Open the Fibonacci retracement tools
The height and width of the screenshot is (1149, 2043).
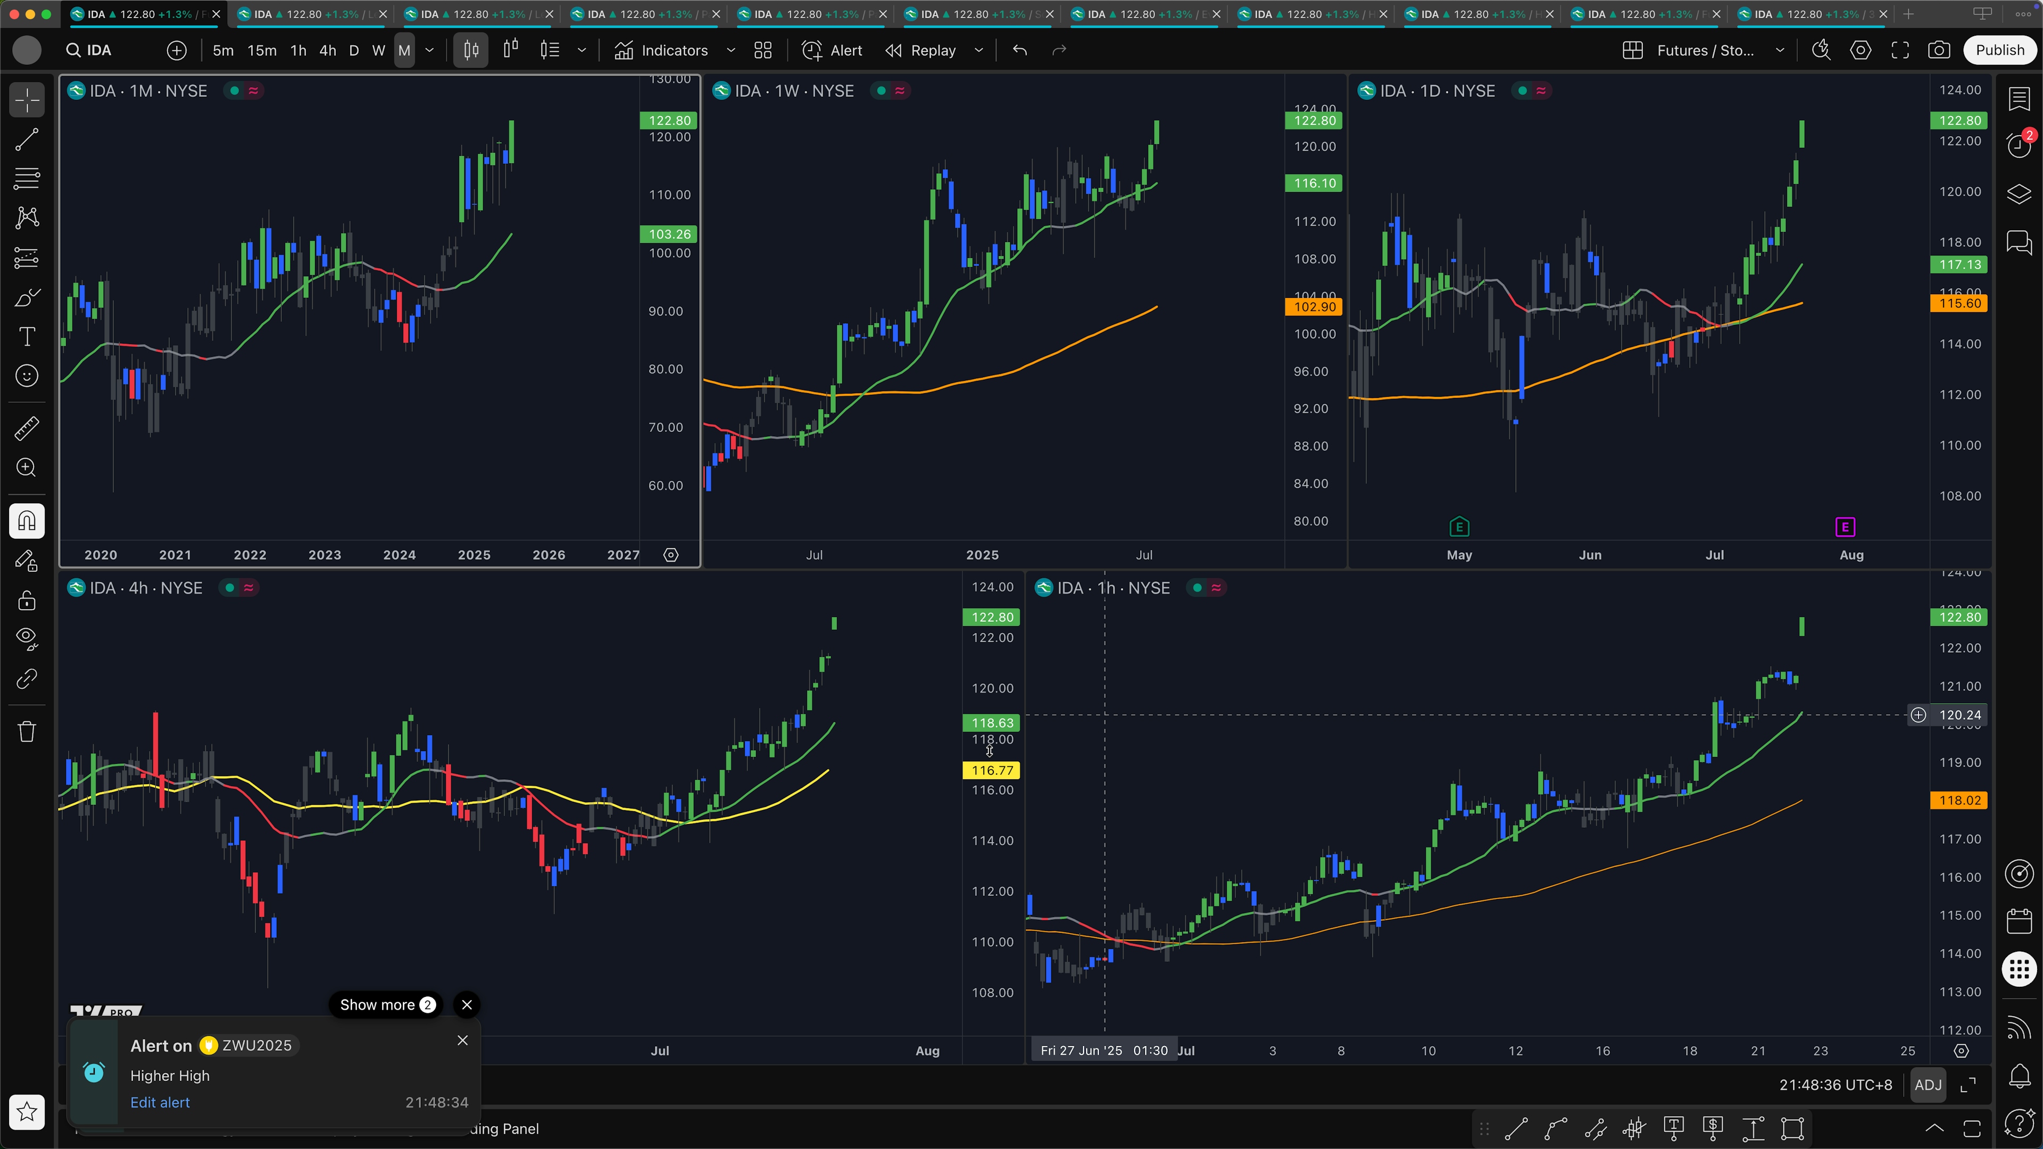27,179
